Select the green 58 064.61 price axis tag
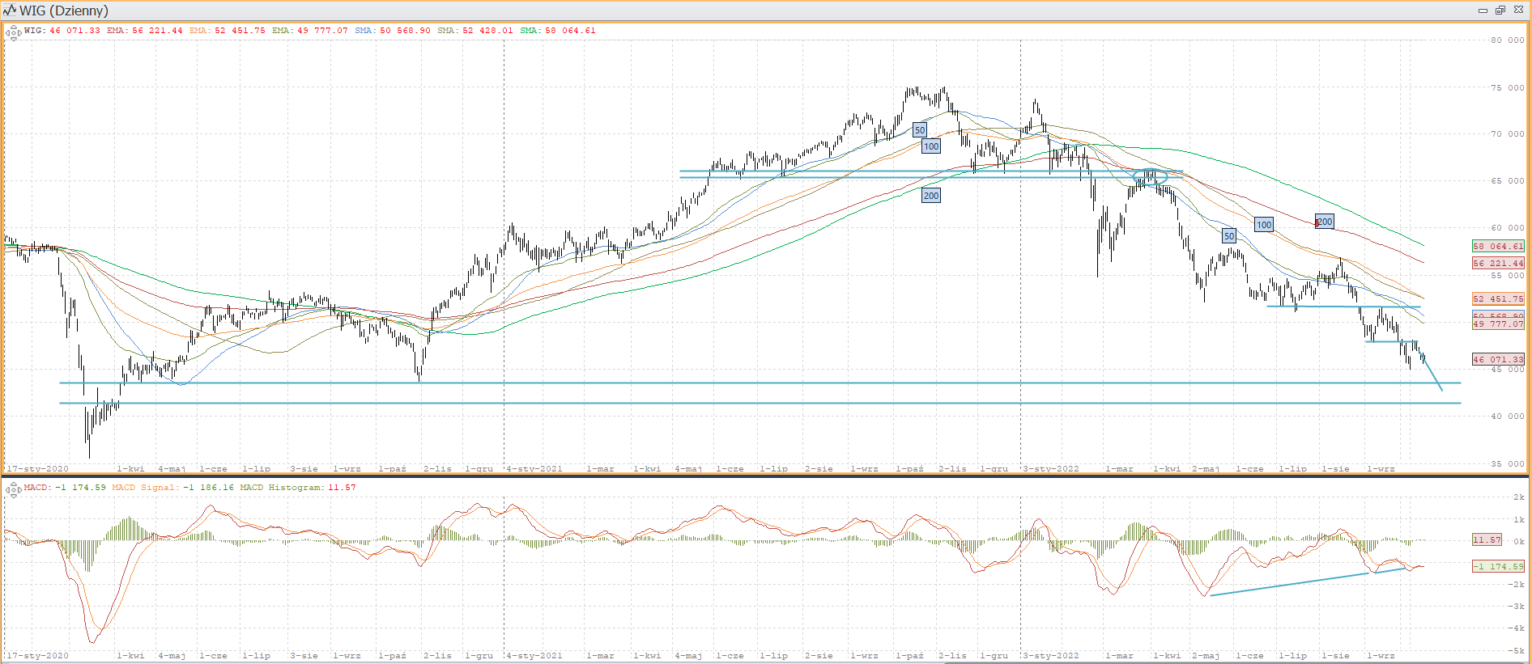The height and width of the screenshot is (664, 1532). click(1497, 247)
